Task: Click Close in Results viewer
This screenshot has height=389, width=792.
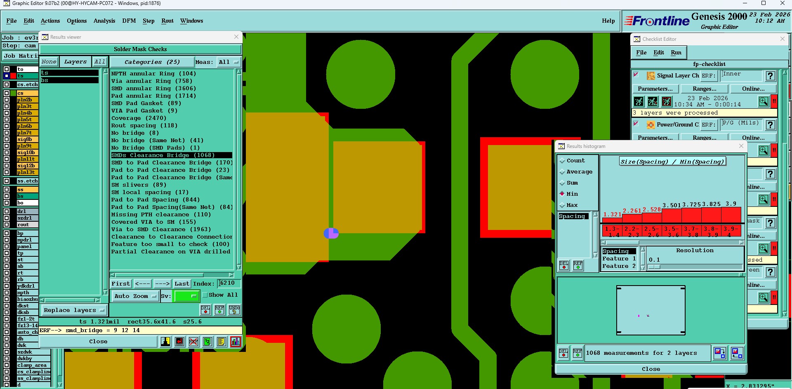Action: pyautogui.click(x=98, y=342)
